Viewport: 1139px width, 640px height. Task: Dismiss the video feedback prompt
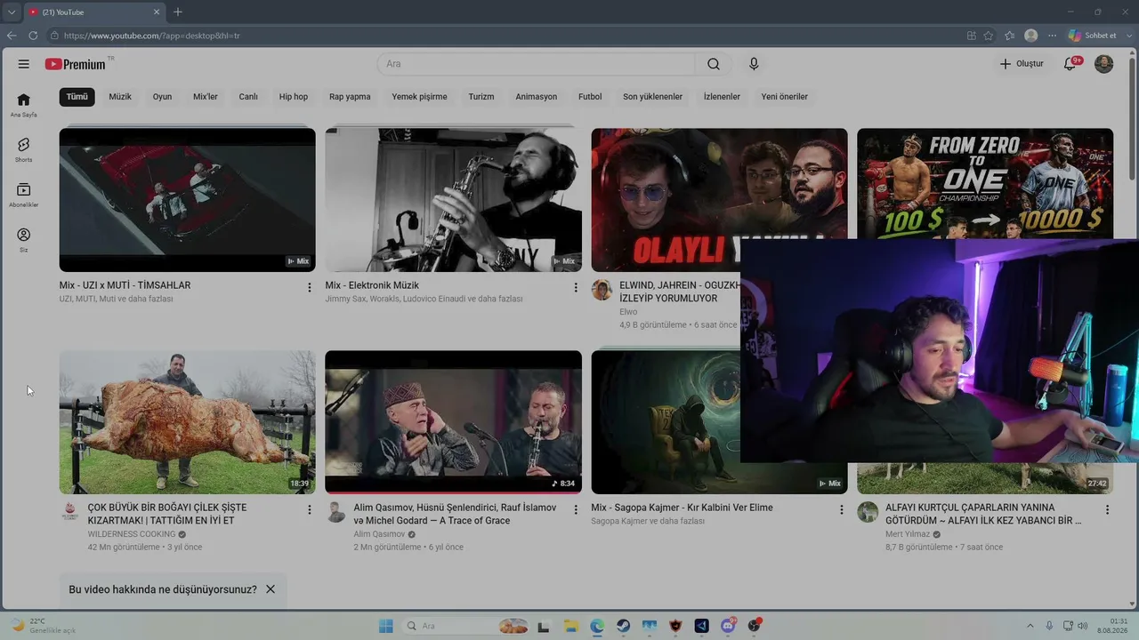click(271, 589)
